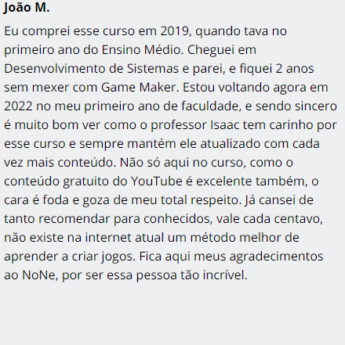Click the phrase vale cada centavo
Image resolution: width=345 pixels, height=345 pixels.
(268, 219)
